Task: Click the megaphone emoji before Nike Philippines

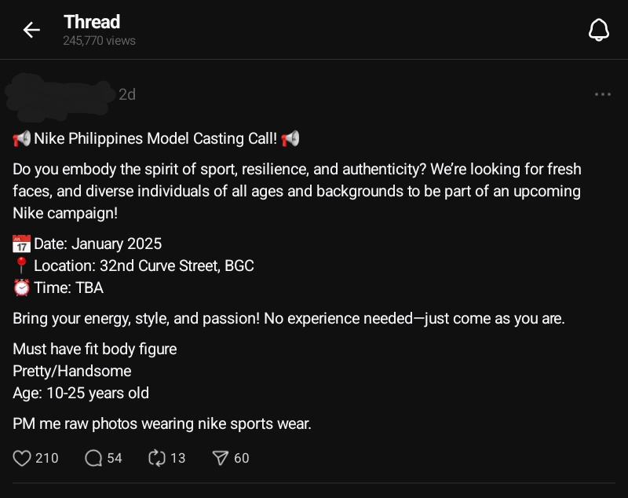Action: click(21, 139)
